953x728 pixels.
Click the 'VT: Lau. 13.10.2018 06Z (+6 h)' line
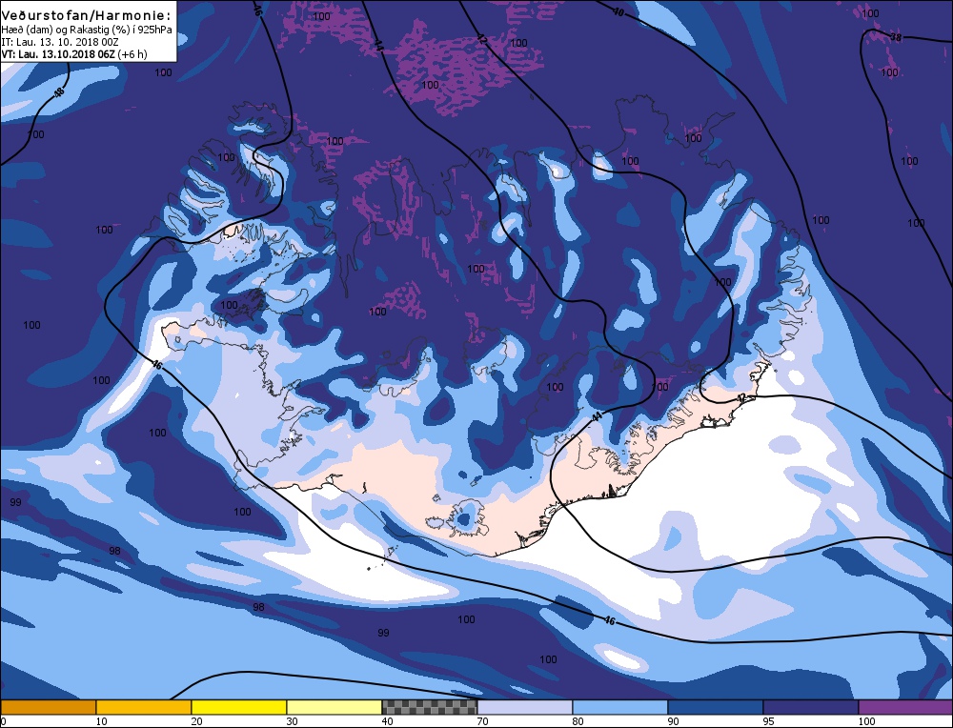pos(74,54)
